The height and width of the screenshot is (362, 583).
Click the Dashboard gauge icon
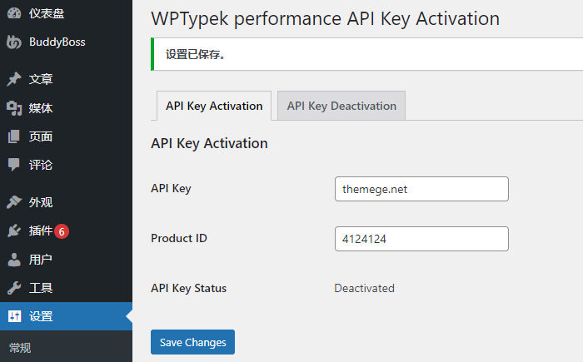point(14,13)
